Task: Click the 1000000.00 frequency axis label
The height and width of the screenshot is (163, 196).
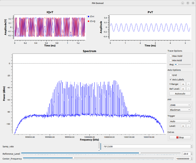Action: (89, 137)
